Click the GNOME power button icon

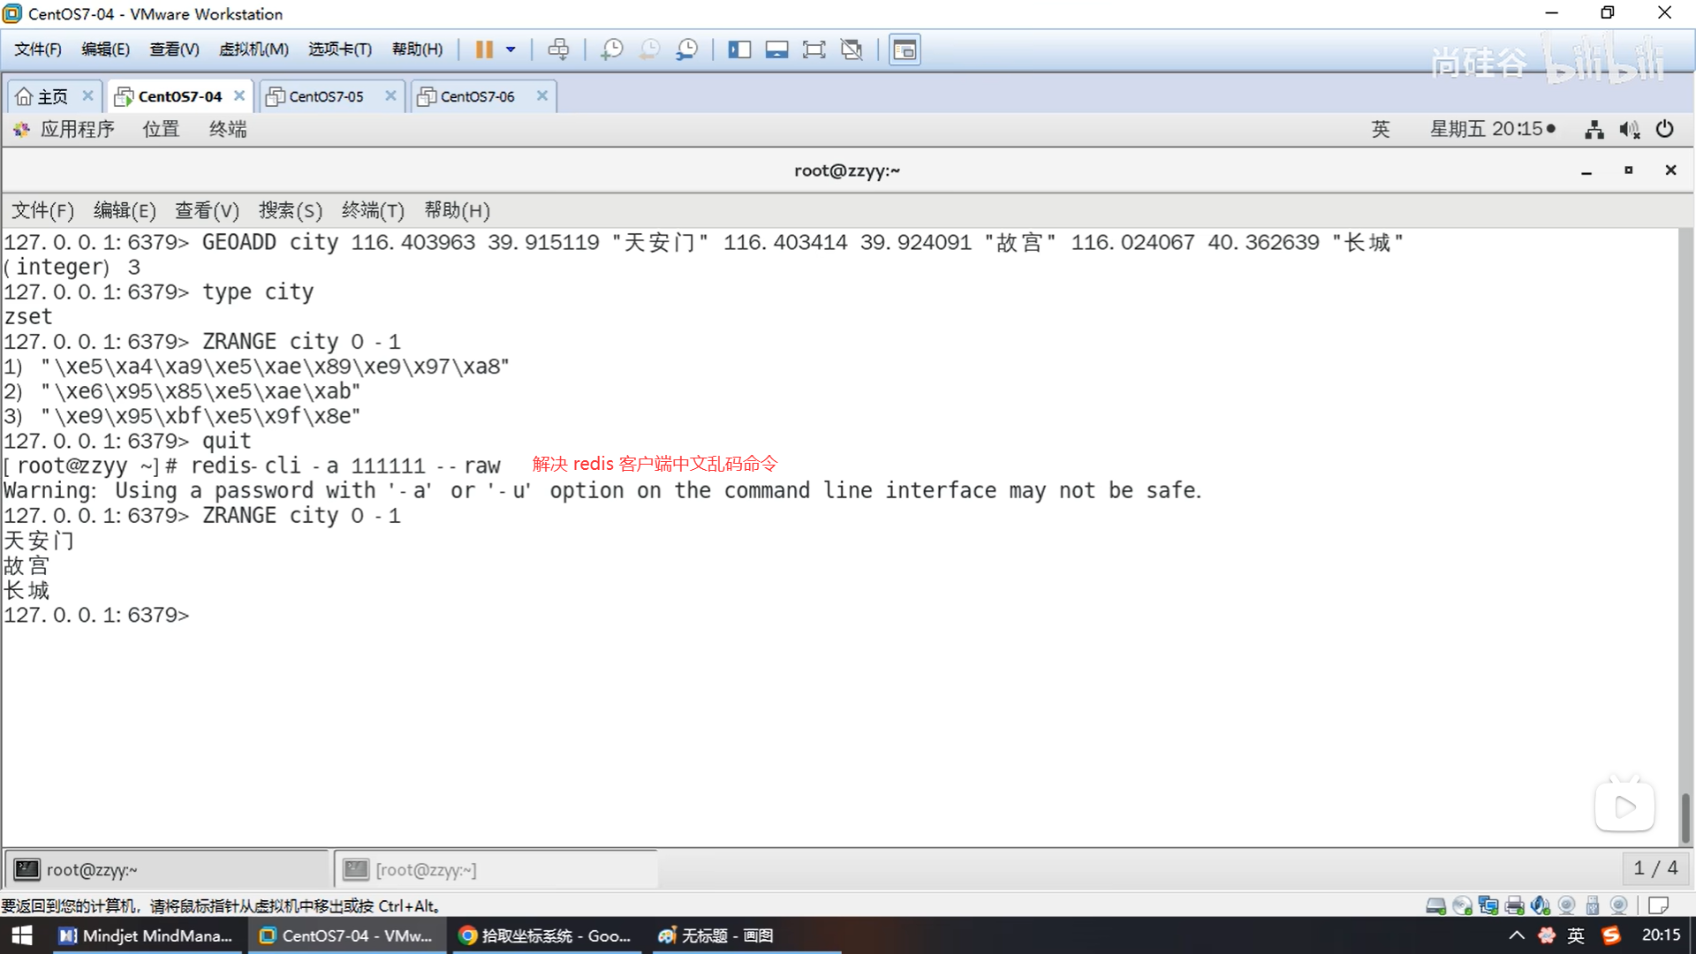click(x=1664, y=130)
